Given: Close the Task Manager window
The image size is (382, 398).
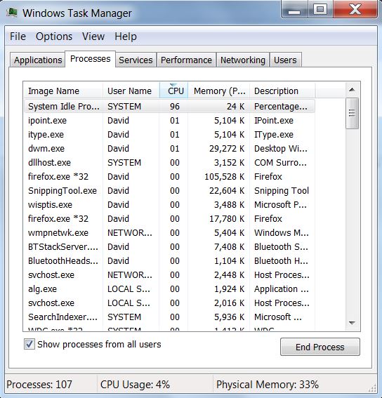Looking at the screenshot, I should (355, 10).
